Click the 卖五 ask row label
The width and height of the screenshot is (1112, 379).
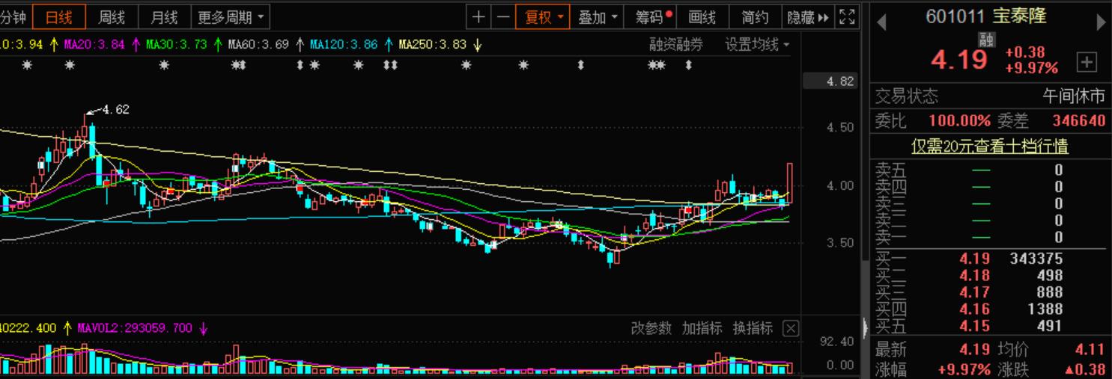tap(890, 170)
